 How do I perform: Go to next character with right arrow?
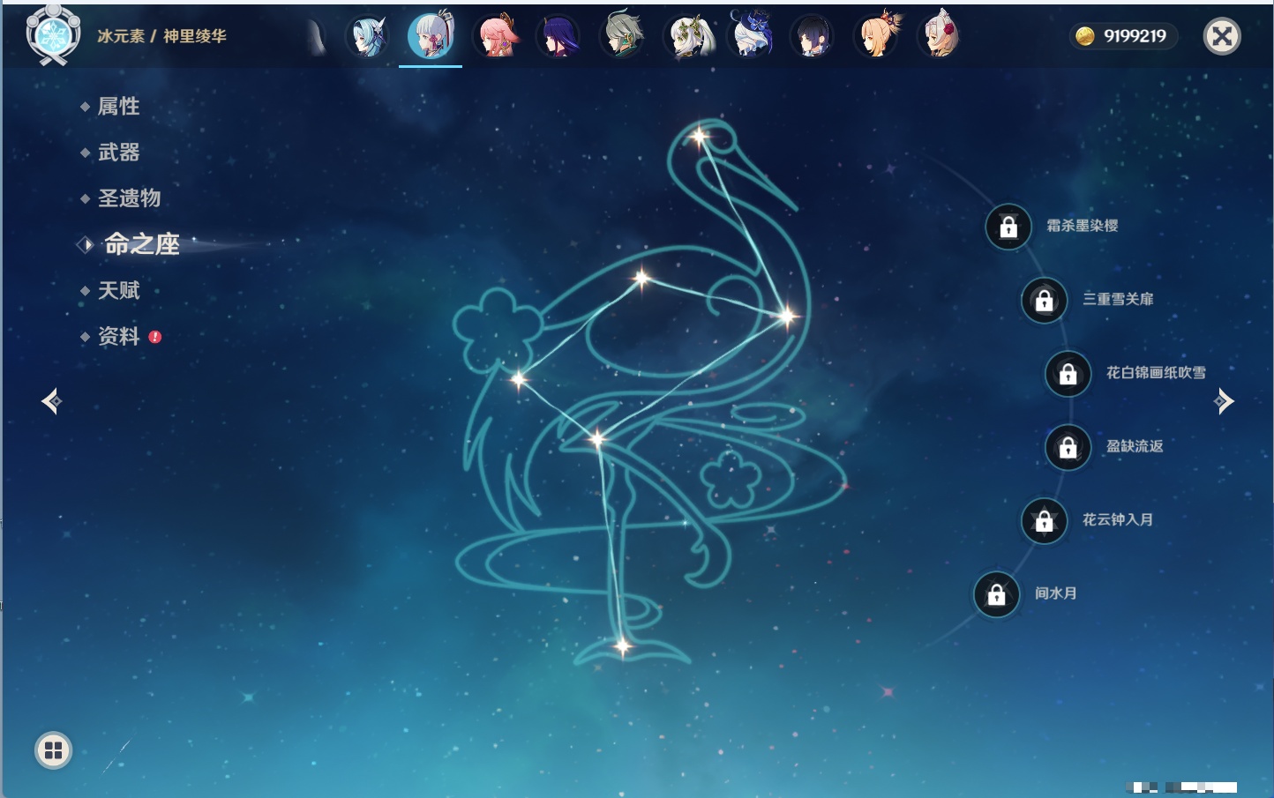tap(1224, 401)
